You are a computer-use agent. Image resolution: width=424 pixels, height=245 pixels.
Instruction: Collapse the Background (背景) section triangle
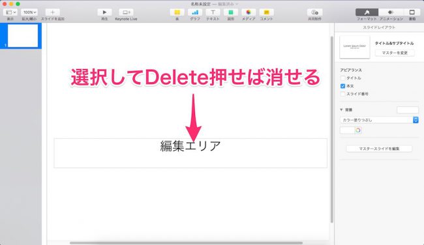click(x=341, y=109)
